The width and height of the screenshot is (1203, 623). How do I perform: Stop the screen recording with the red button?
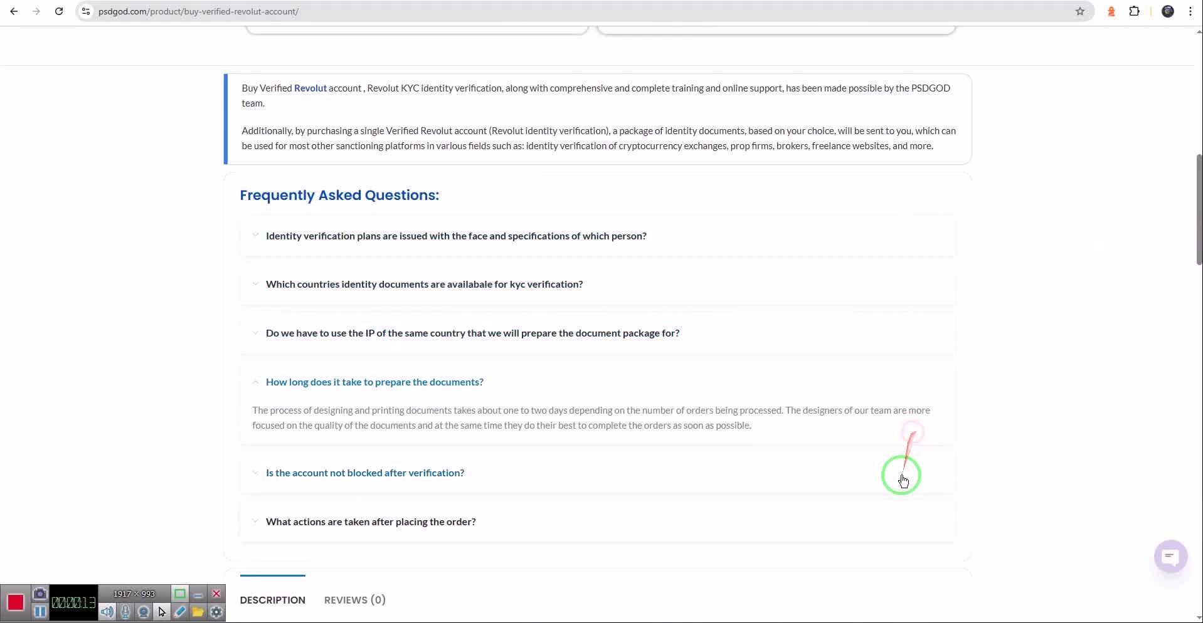(x=15, y=602)
